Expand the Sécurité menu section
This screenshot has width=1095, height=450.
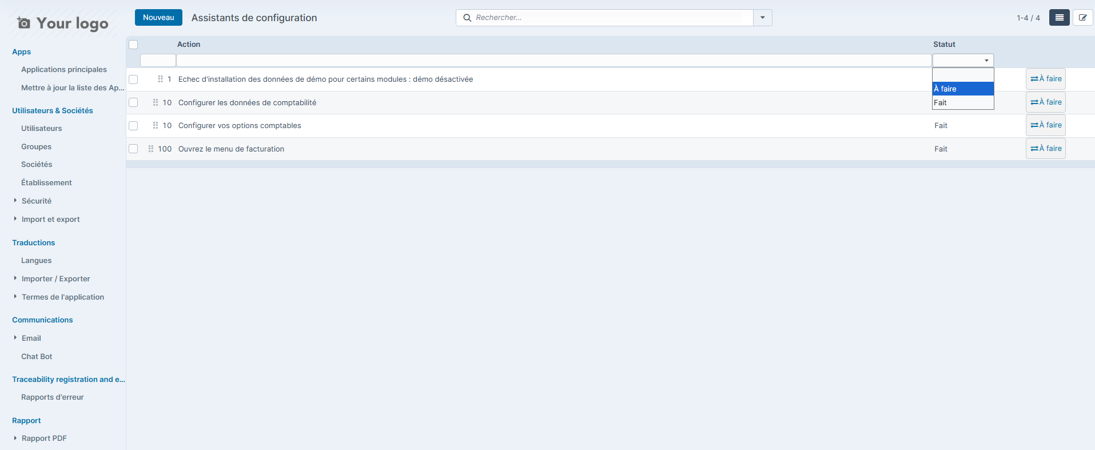(37, 201)
